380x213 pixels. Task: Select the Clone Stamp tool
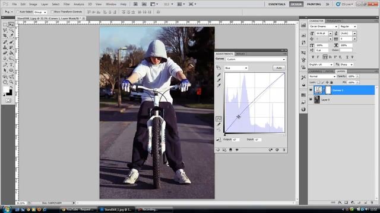5,47
